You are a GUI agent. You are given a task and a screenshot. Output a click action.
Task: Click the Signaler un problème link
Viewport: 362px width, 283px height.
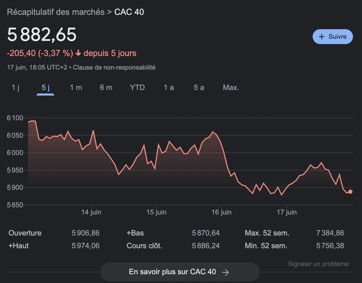[x=318, y=264]
